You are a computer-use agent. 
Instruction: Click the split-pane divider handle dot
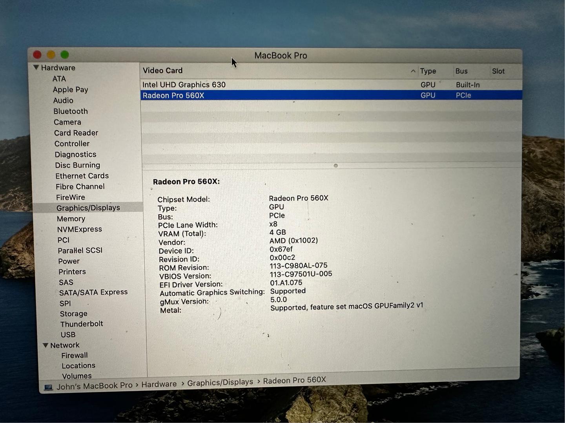point(335,166)
